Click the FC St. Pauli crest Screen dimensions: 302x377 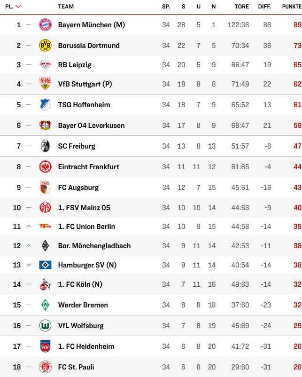click(x=45, y=367)
